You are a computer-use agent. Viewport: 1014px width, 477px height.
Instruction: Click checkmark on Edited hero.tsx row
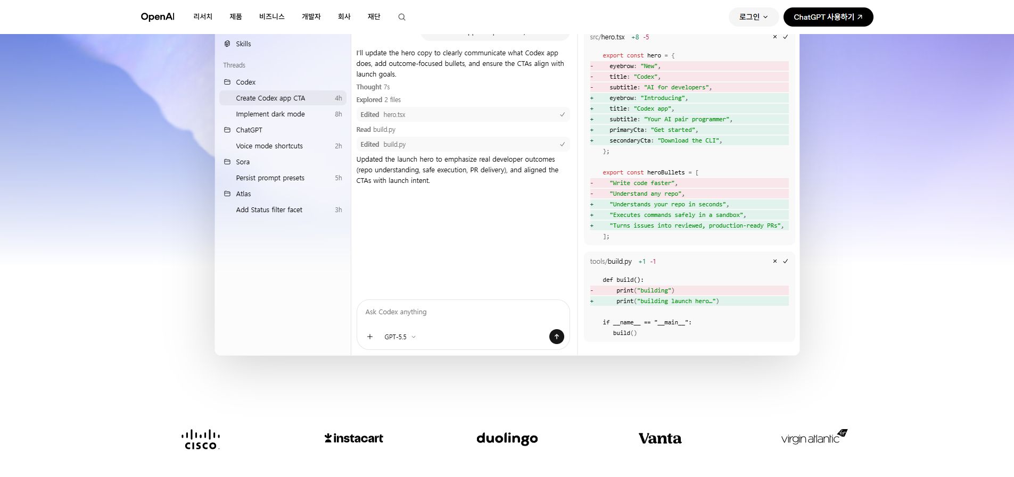[562, 114]
